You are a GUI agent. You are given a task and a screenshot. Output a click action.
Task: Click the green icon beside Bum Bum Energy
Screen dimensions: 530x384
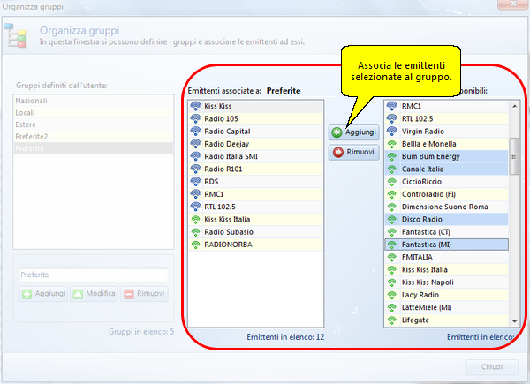tap(391, 156)
